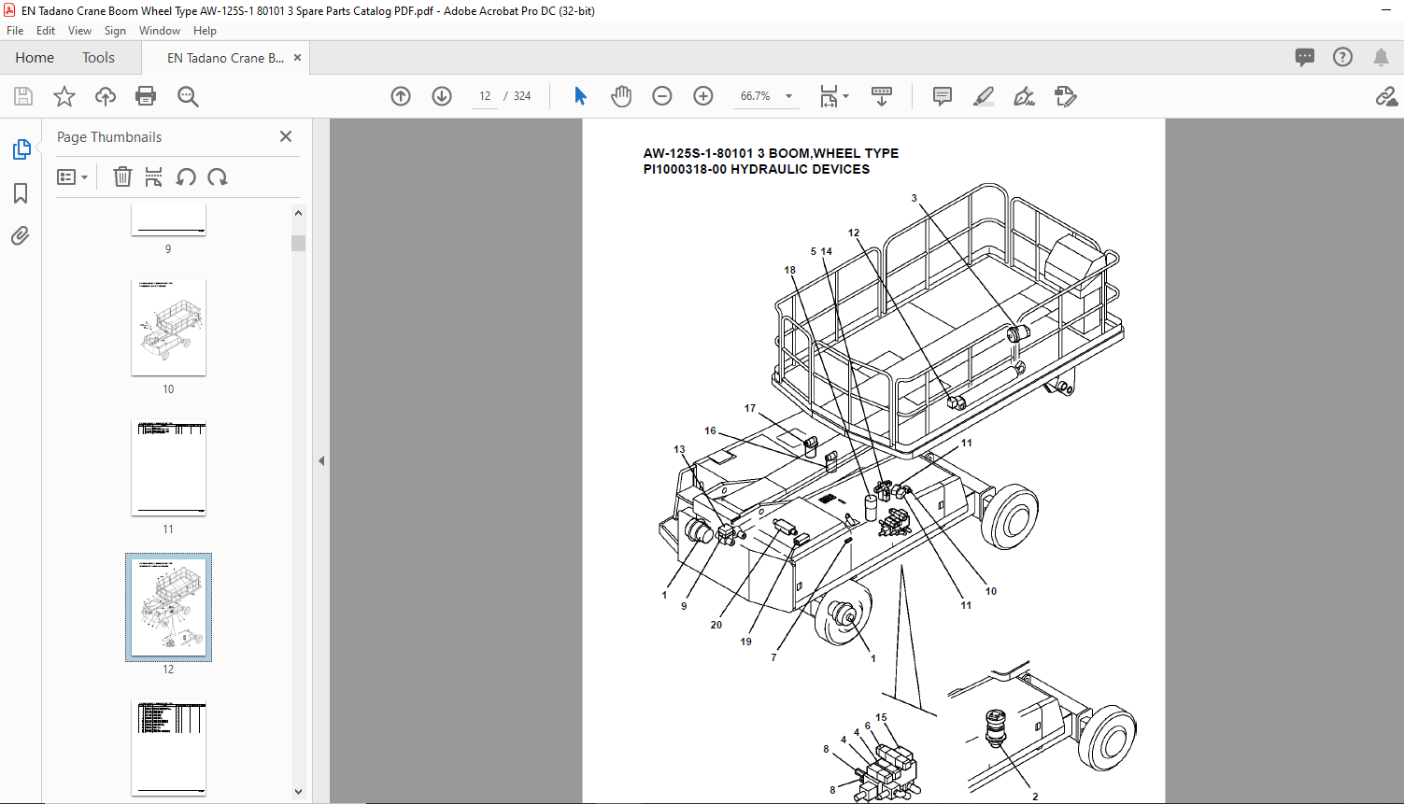The width and height of the screenshot is (1404, 804).
Task: Activate the hand pan tool
Action: (x=621, y=96)
